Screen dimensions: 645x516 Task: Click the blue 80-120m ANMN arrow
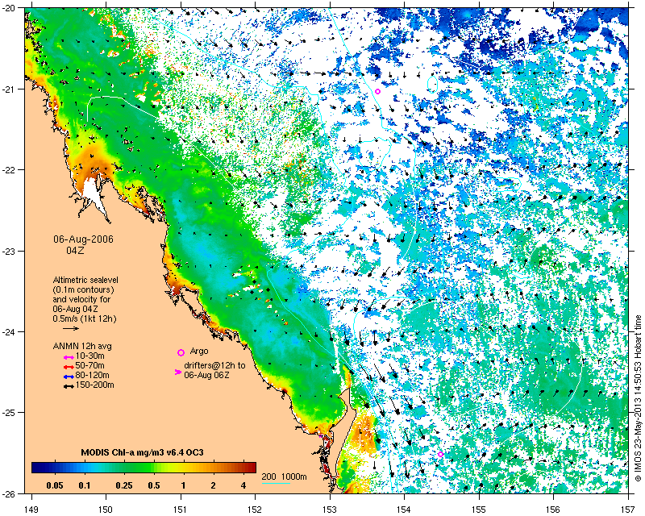click(x=69, y=377)
